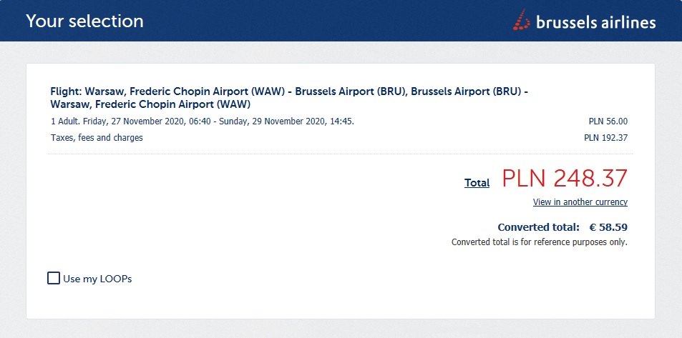Click the 'Use my LOOPs' label text
Viewport: 682px width, 338px height.
tap(97, 279)
